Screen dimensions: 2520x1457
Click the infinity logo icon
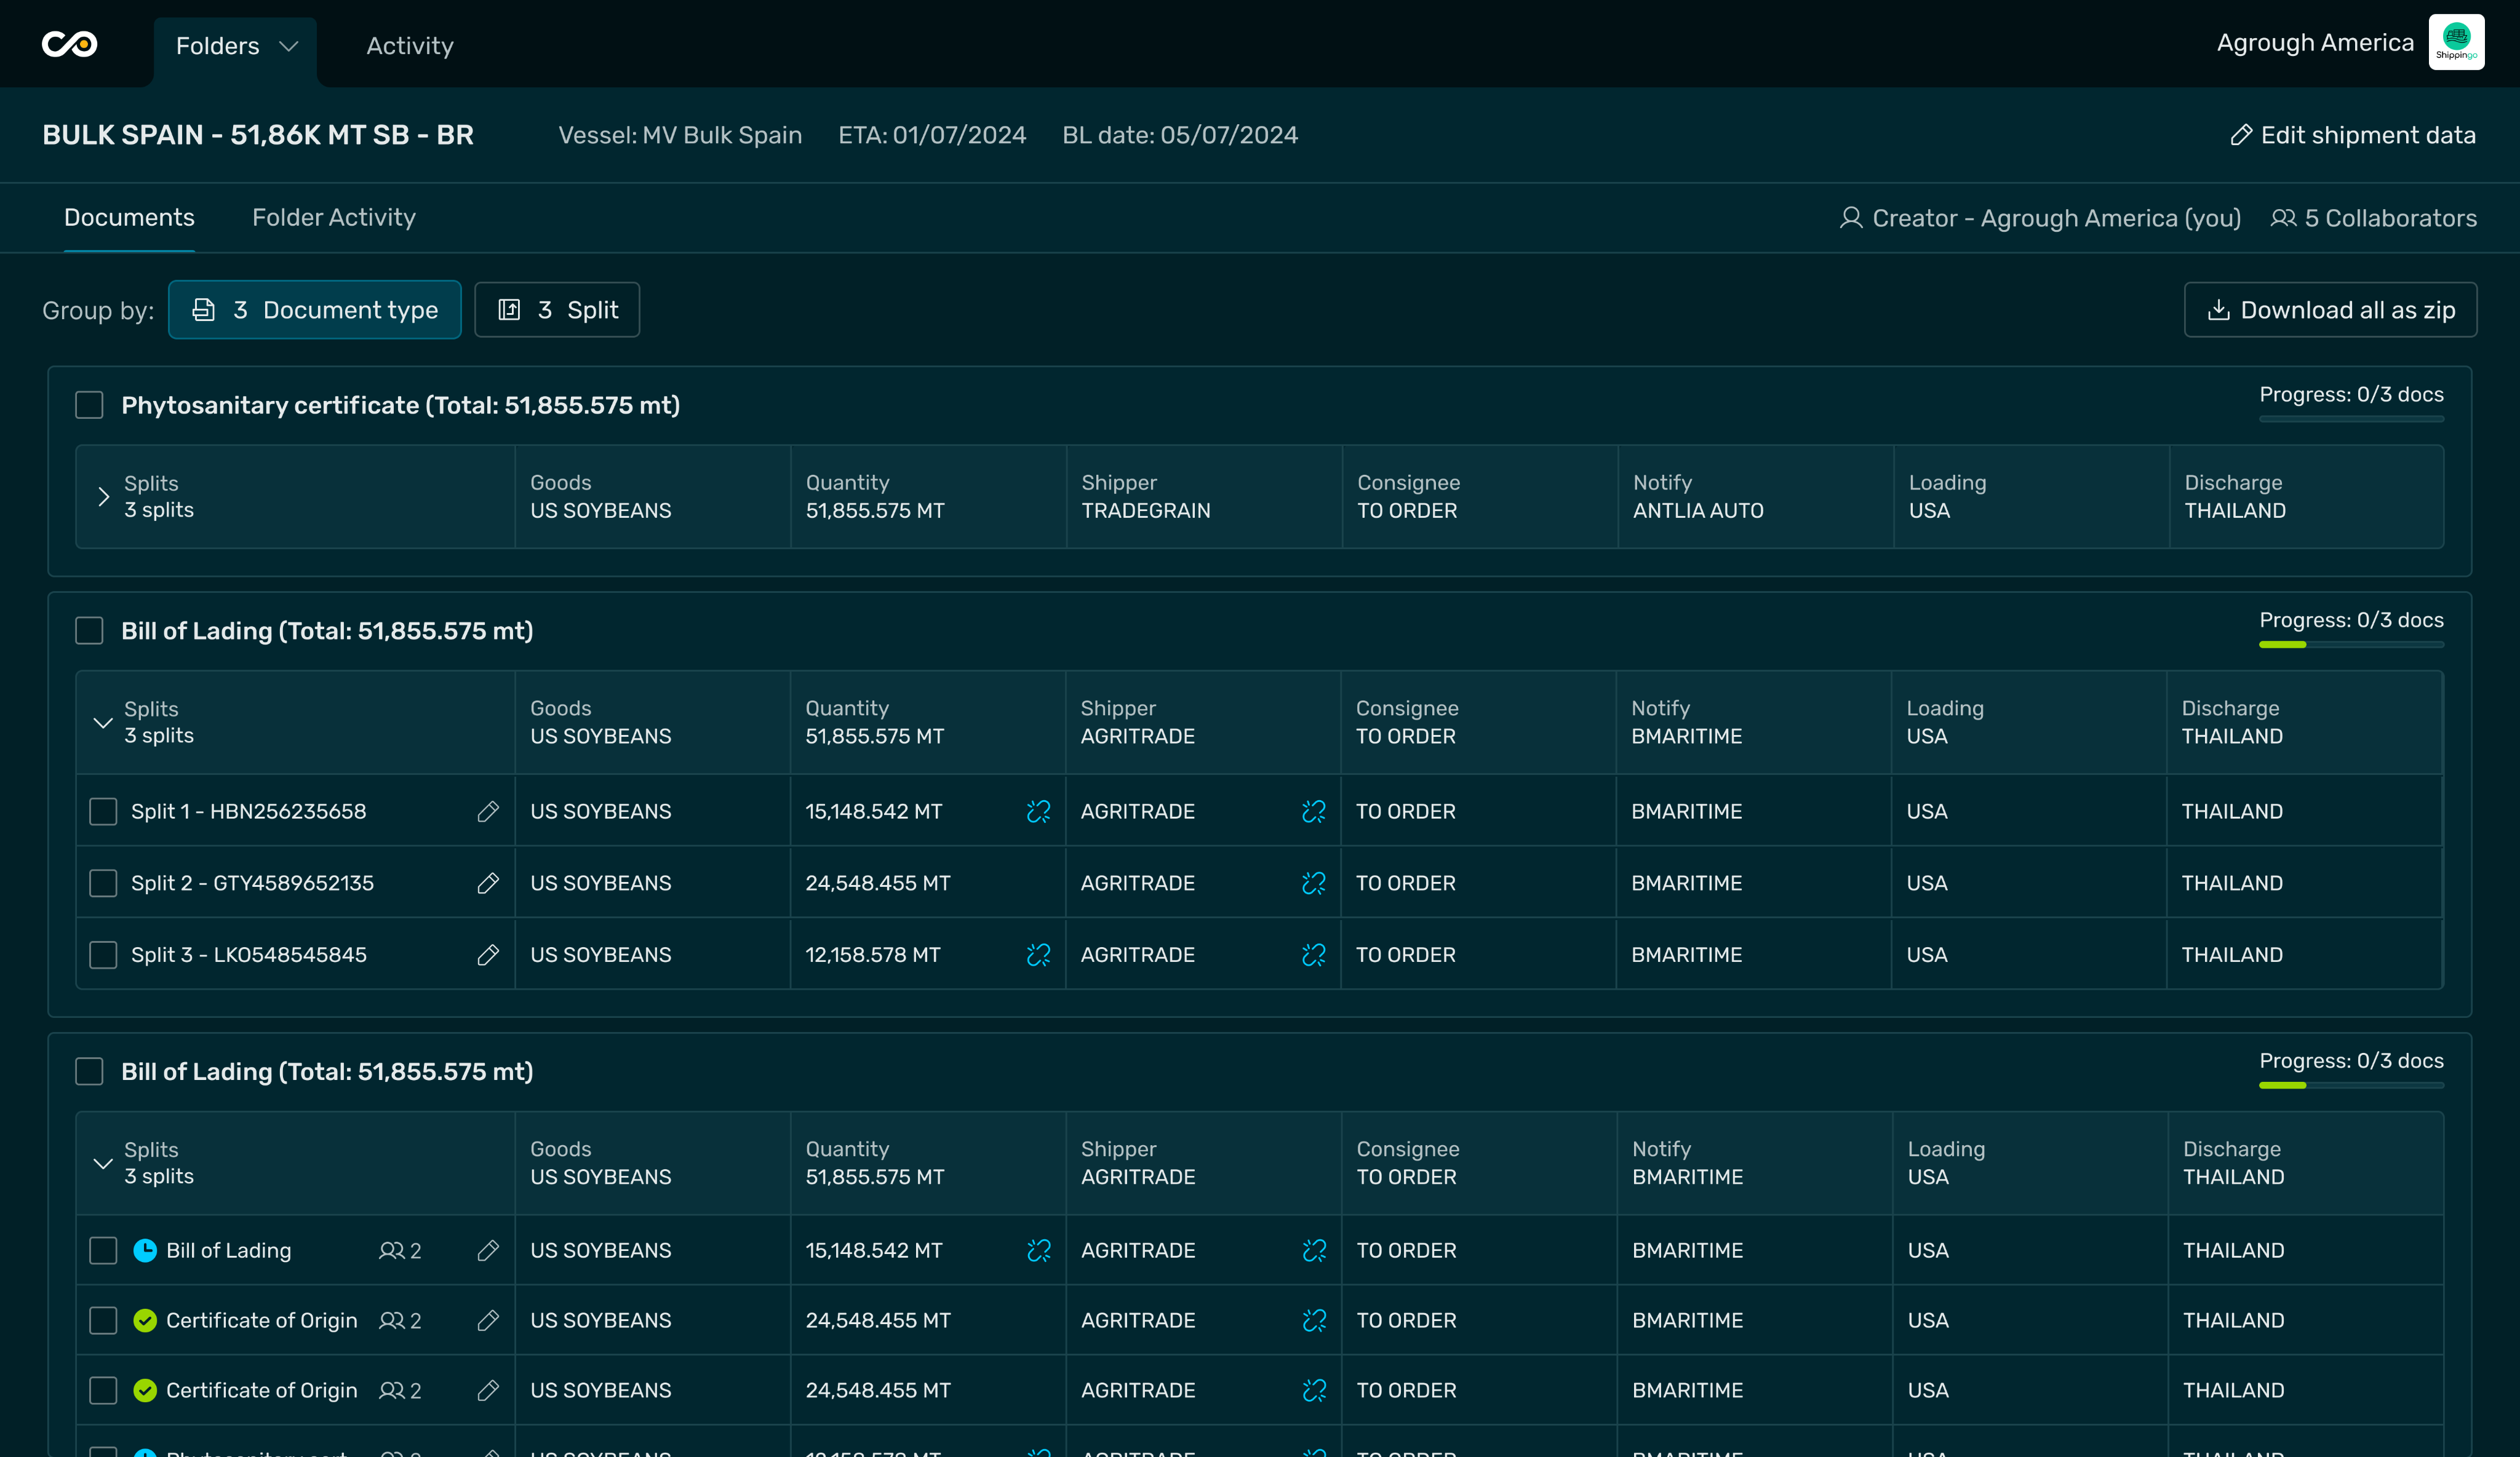pyautogui.click(x=69, y=44)
